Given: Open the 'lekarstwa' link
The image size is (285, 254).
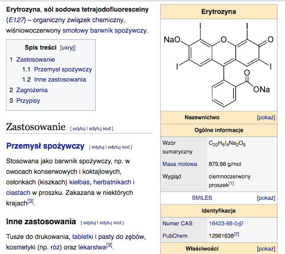Looking at the screenshot, I should coord(92,247).
